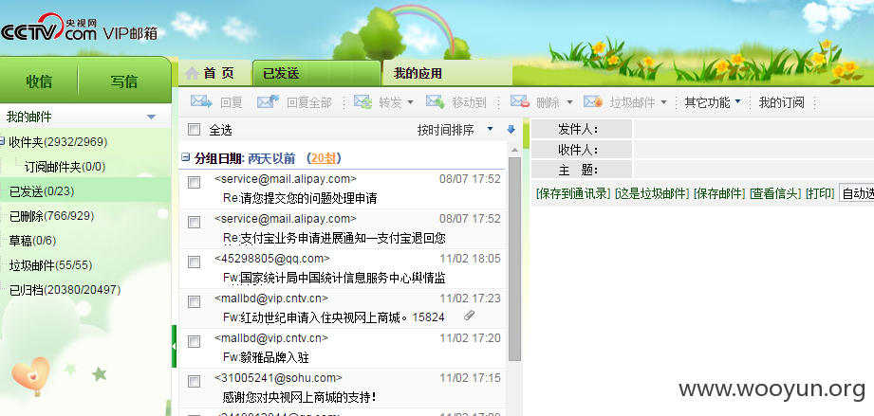Click the 打印 link

click(819, 194)
